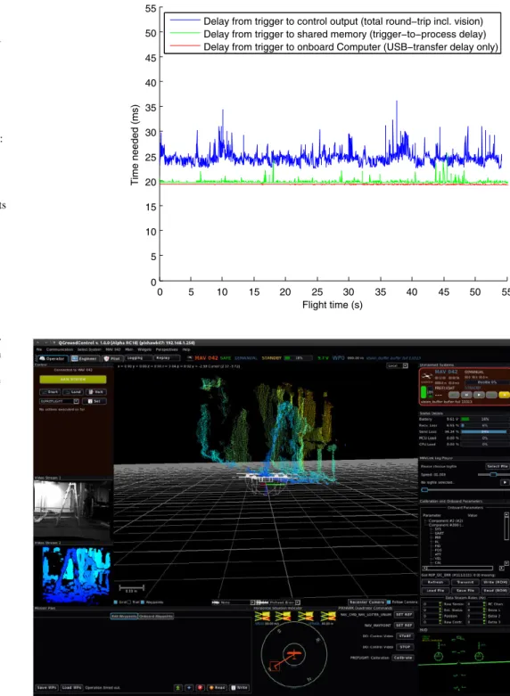Image resolution: width=510 pixels, height=696 pixels.
Task: Select the SYS parameter group
Action: 437,529
